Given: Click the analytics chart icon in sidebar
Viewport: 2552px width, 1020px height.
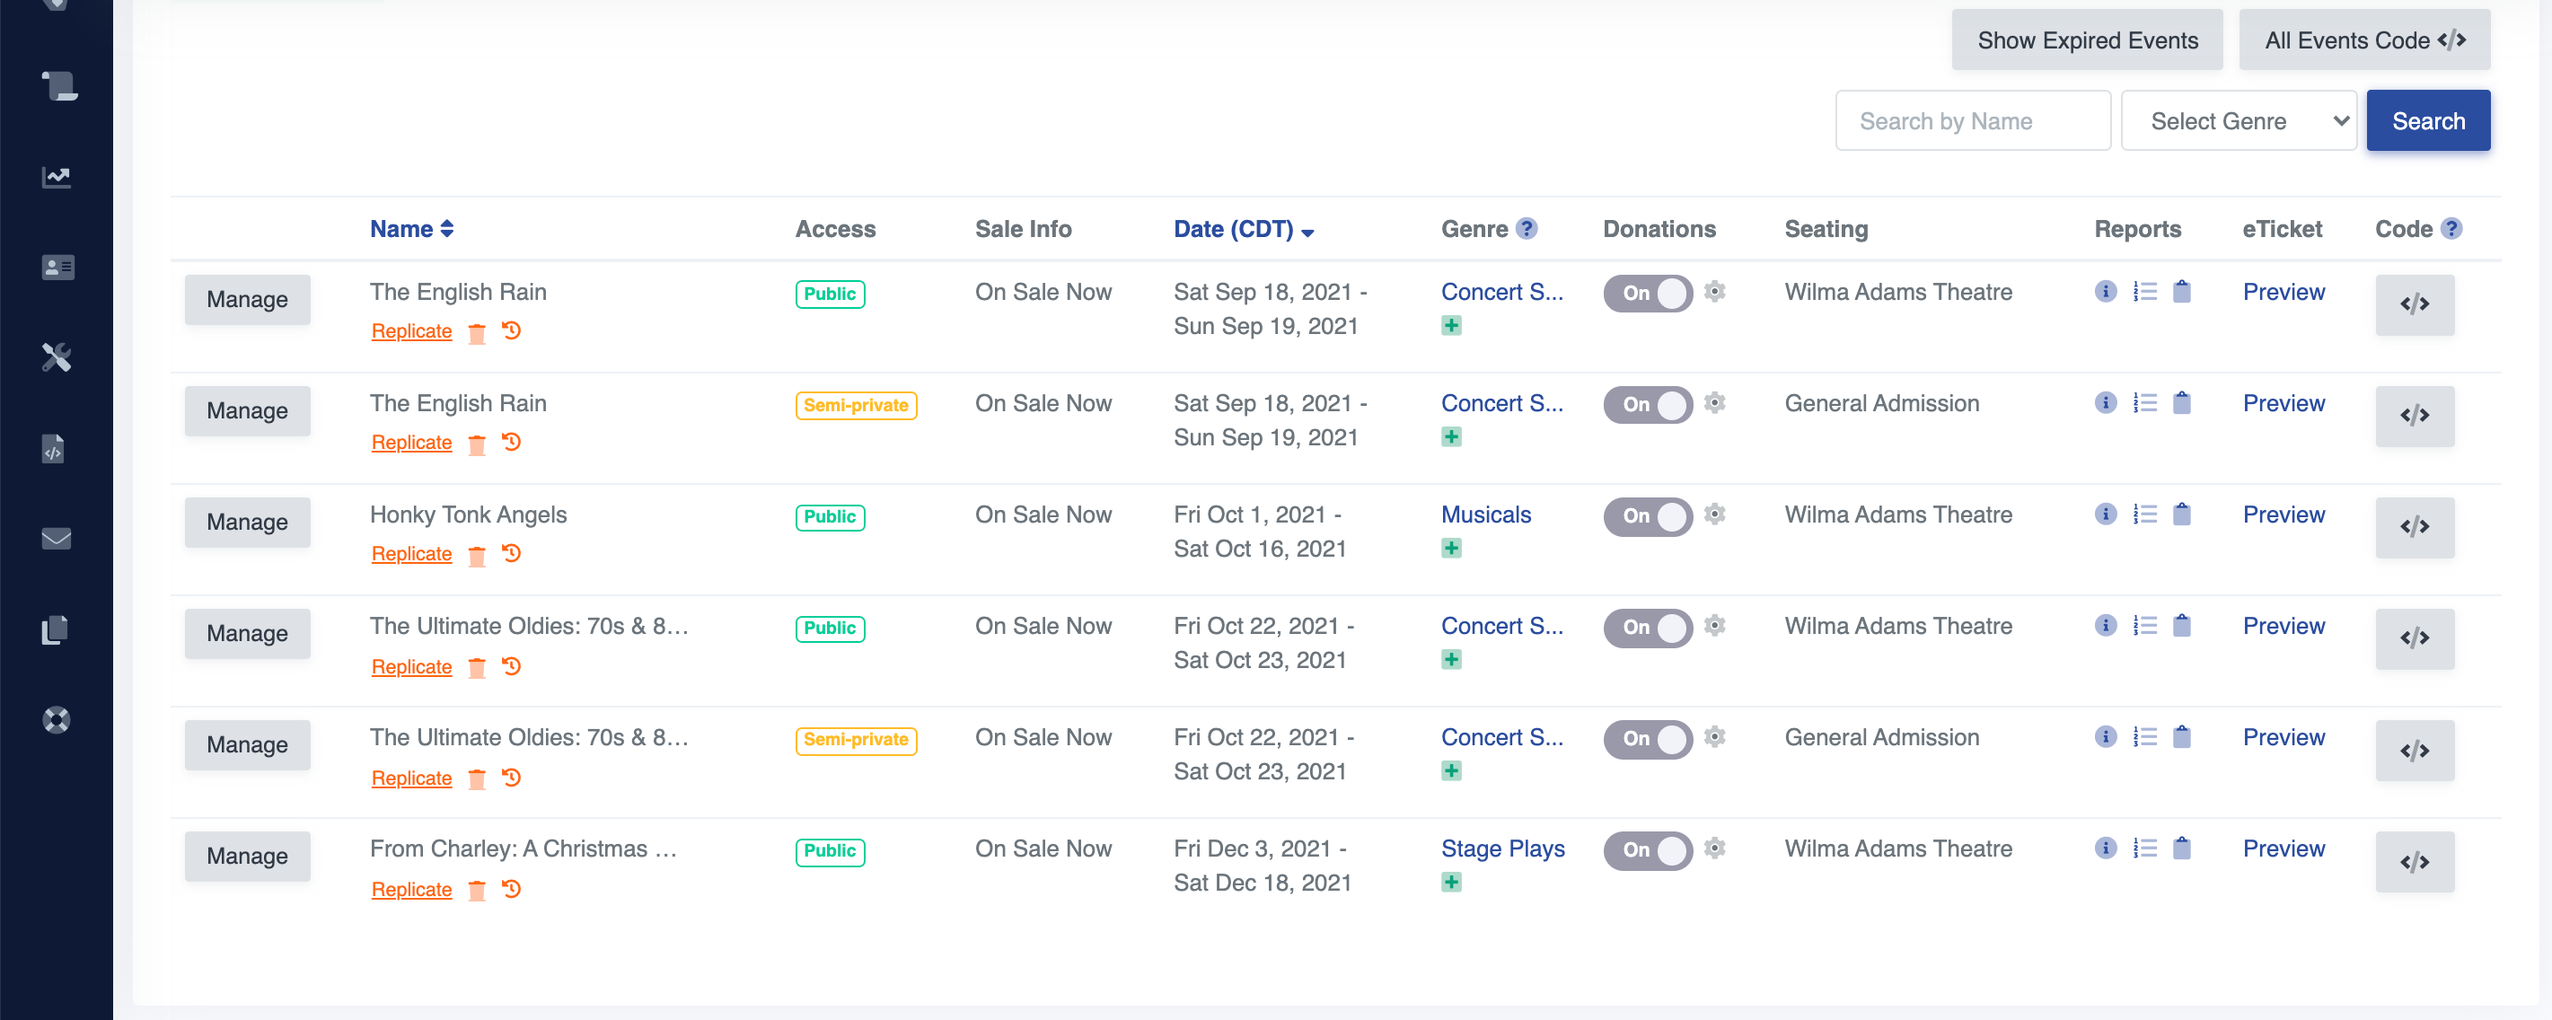Looking at the screenshot, I should tap(57, 177).
